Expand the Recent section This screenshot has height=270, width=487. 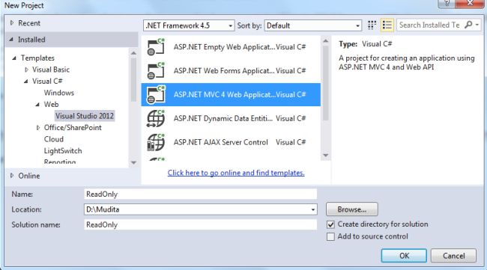[x=12, y=23]
